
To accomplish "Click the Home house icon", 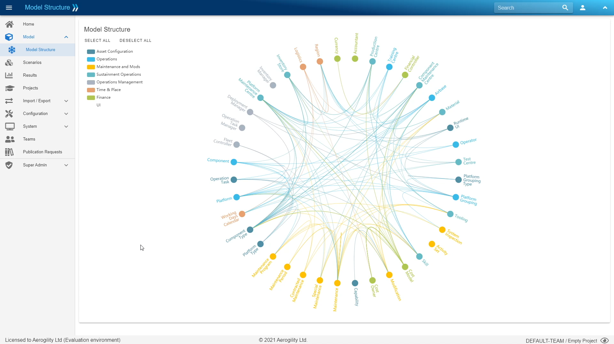I will click(x=9, y=24).
